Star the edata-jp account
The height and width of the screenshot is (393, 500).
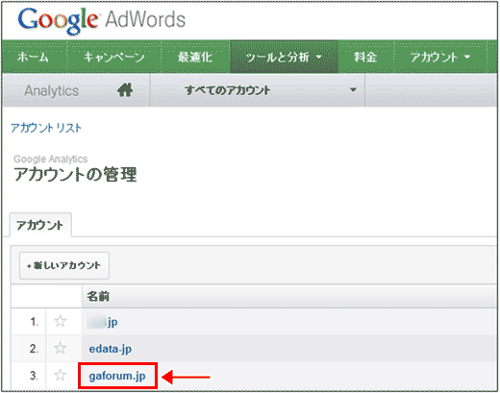click(x=61, y=348)
